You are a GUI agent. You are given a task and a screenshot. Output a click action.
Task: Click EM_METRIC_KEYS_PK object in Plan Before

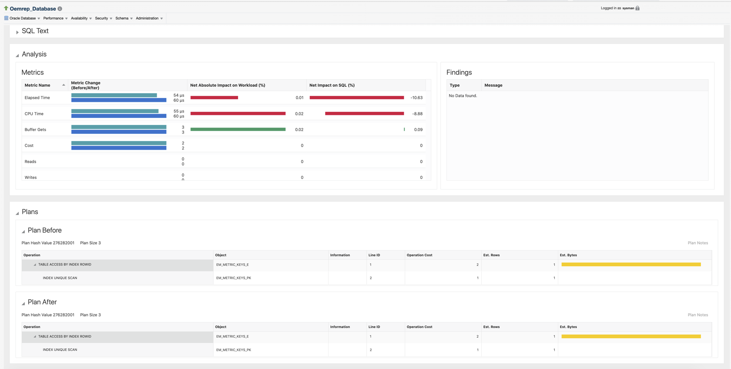(x=234, y=278)
